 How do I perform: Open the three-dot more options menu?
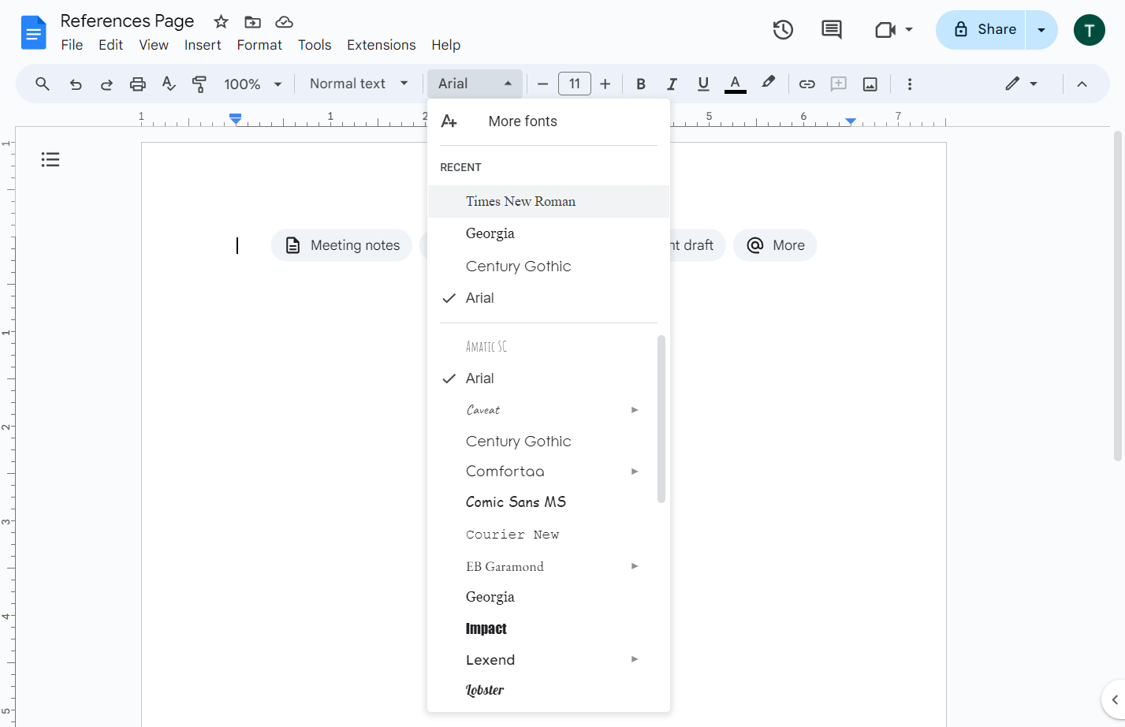(x=910, y=84)
